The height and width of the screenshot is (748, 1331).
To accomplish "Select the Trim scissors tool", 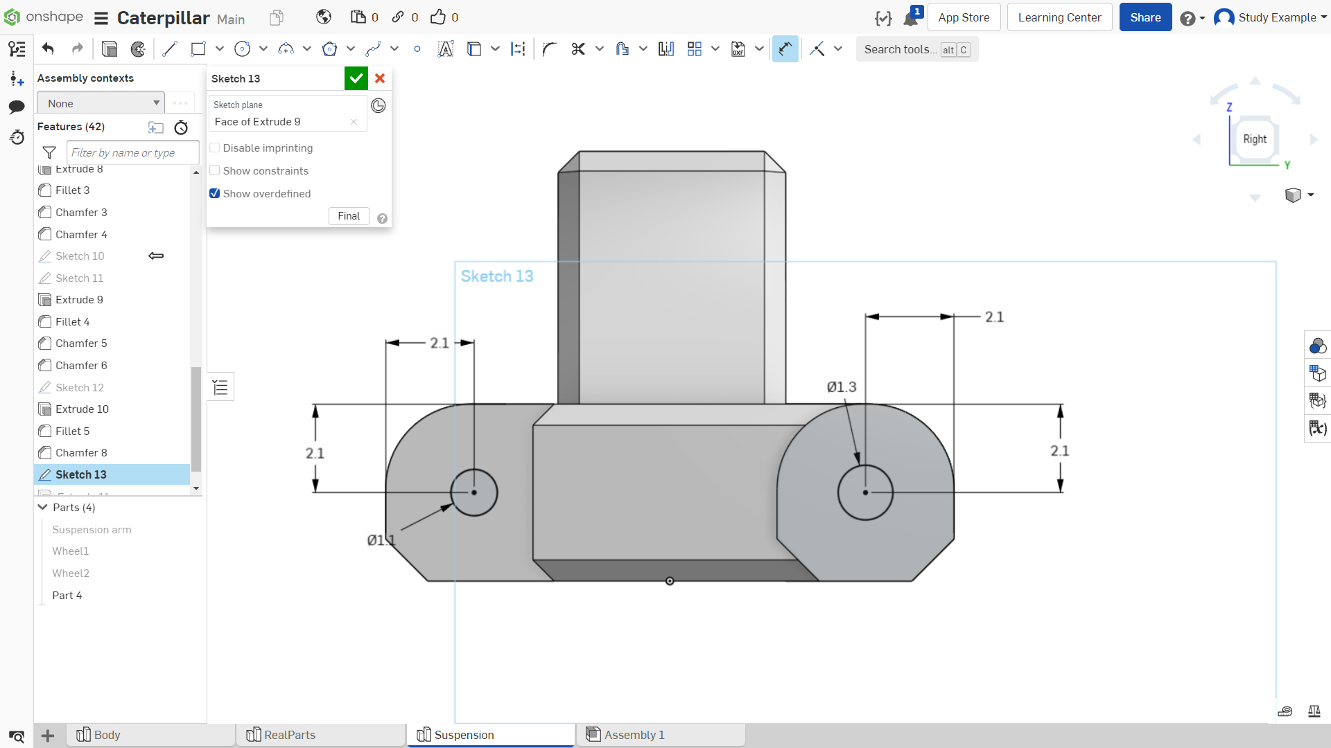I will coord(578,49).
